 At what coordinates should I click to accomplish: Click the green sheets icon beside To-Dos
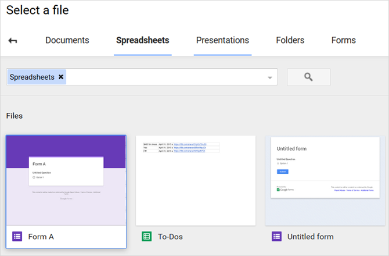click(147, 236)
